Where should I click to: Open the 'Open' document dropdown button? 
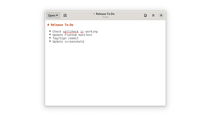(53, 15)
